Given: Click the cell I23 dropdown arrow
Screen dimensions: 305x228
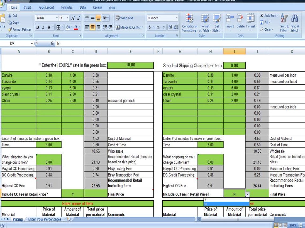Looking at the screenshot, I should [247, 194].
